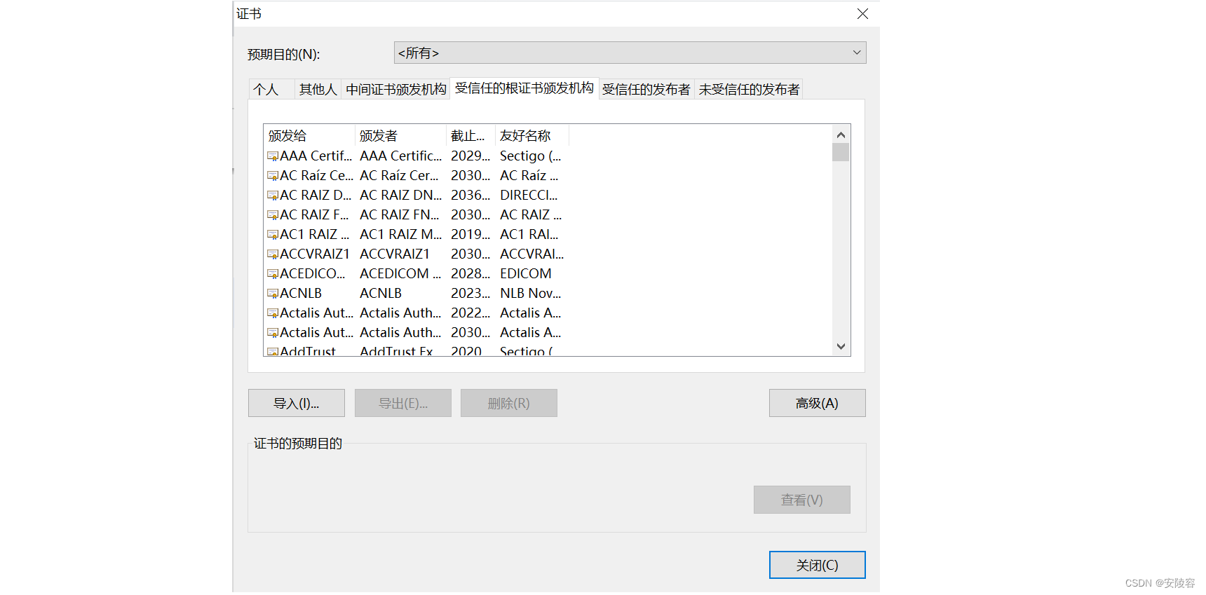Switch to the 个人 tab
1206x595 pixels.
click(271, 89)
